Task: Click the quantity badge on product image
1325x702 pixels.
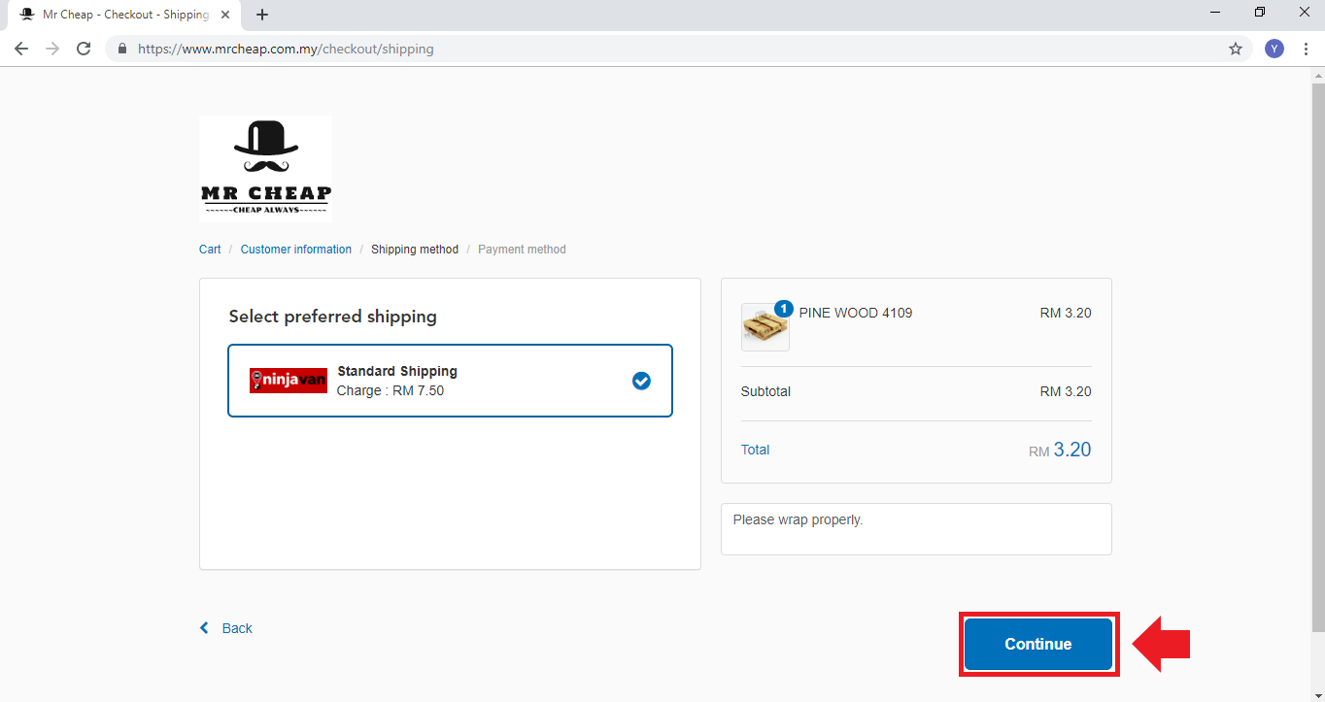Action: (x=783, y=309)
